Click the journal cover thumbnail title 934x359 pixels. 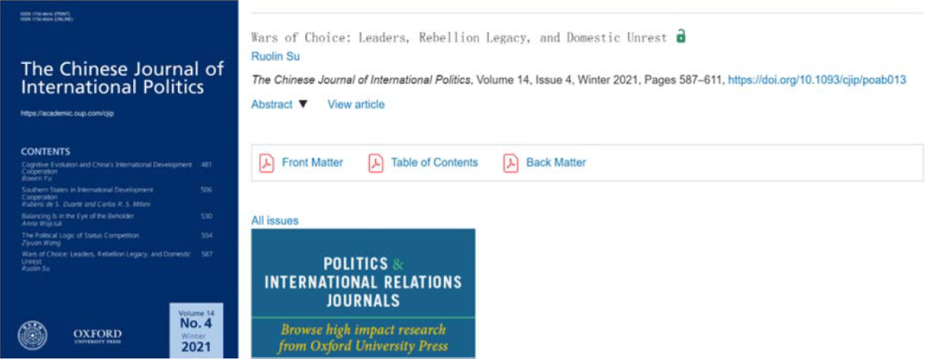(122, 78)
